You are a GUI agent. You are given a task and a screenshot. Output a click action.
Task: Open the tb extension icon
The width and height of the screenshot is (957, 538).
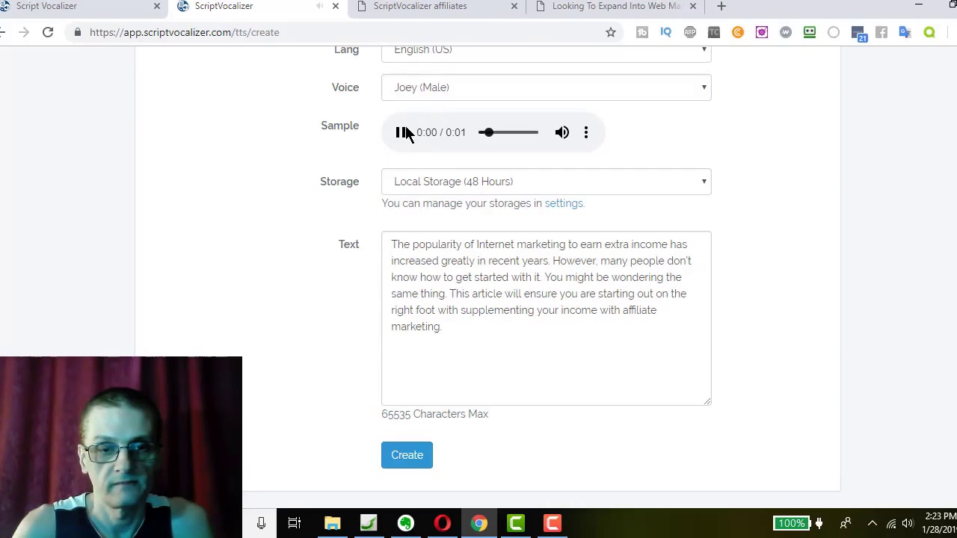pos(642,32)
